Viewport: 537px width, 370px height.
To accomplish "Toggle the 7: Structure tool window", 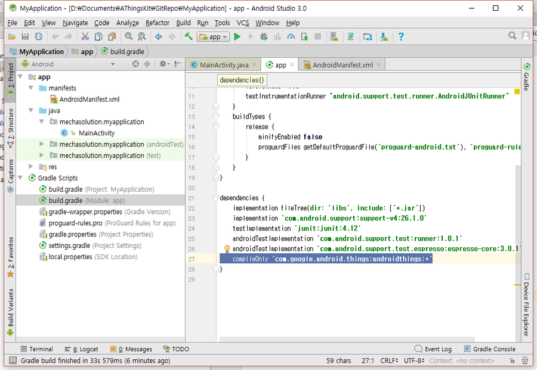I will tap(11, 128).
